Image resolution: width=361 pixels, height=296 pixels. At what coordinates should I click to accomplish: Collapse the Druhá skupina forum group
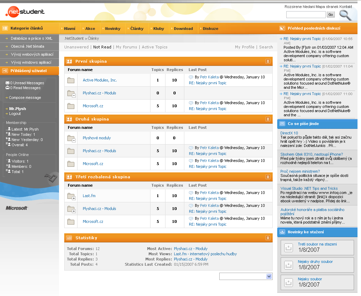pyautogui.click(x=268, y=119)
